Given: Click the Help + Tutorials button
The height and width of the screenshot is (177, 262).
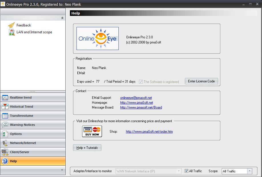Looking at the screenshot, I should [x=87, y=148].
